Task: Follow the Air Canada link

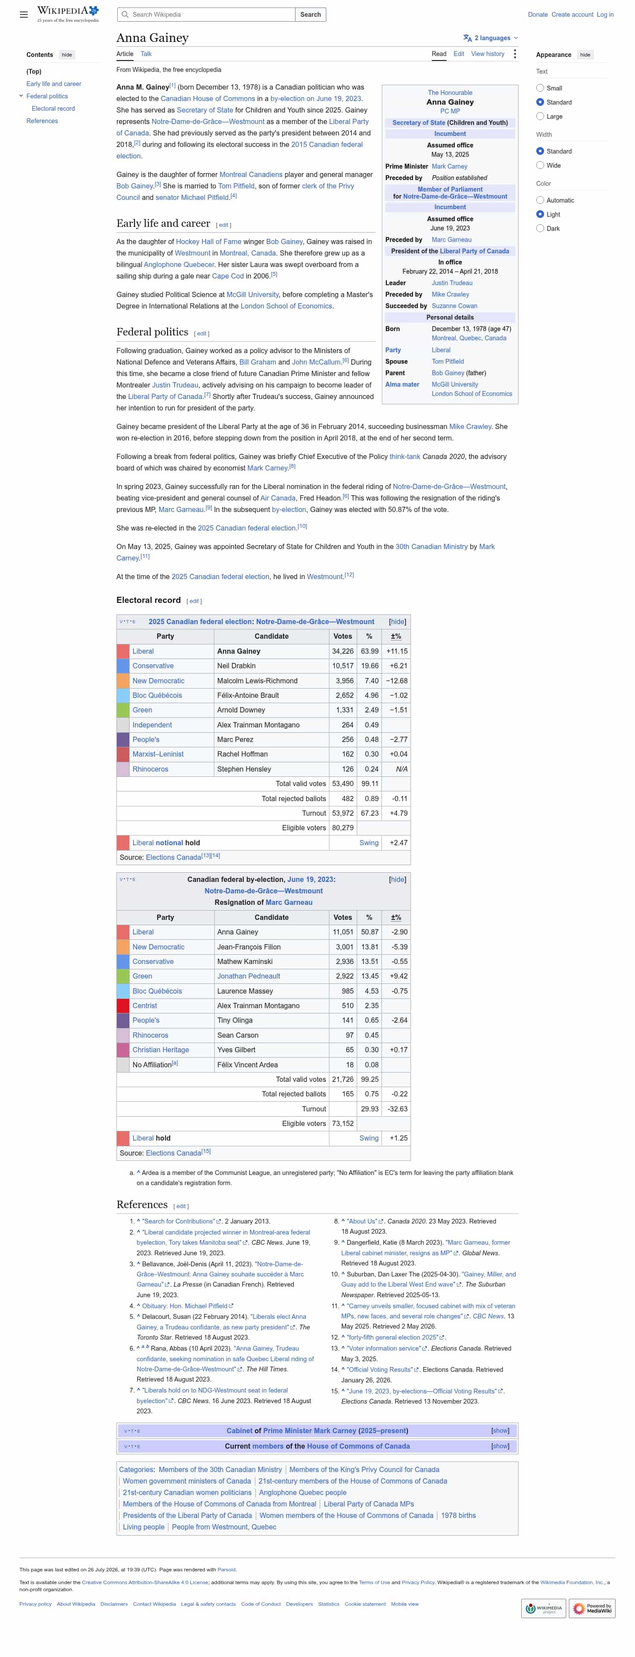Action: click(278, 498)
